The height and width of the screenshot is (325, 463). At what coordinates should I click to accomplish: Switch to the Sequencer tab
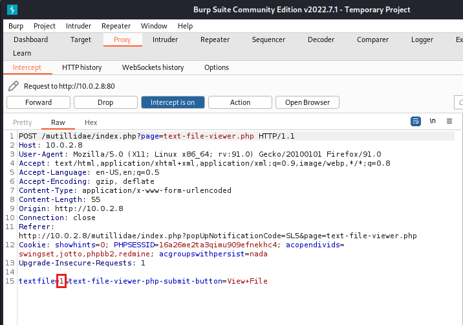click(x=268, y=39)
